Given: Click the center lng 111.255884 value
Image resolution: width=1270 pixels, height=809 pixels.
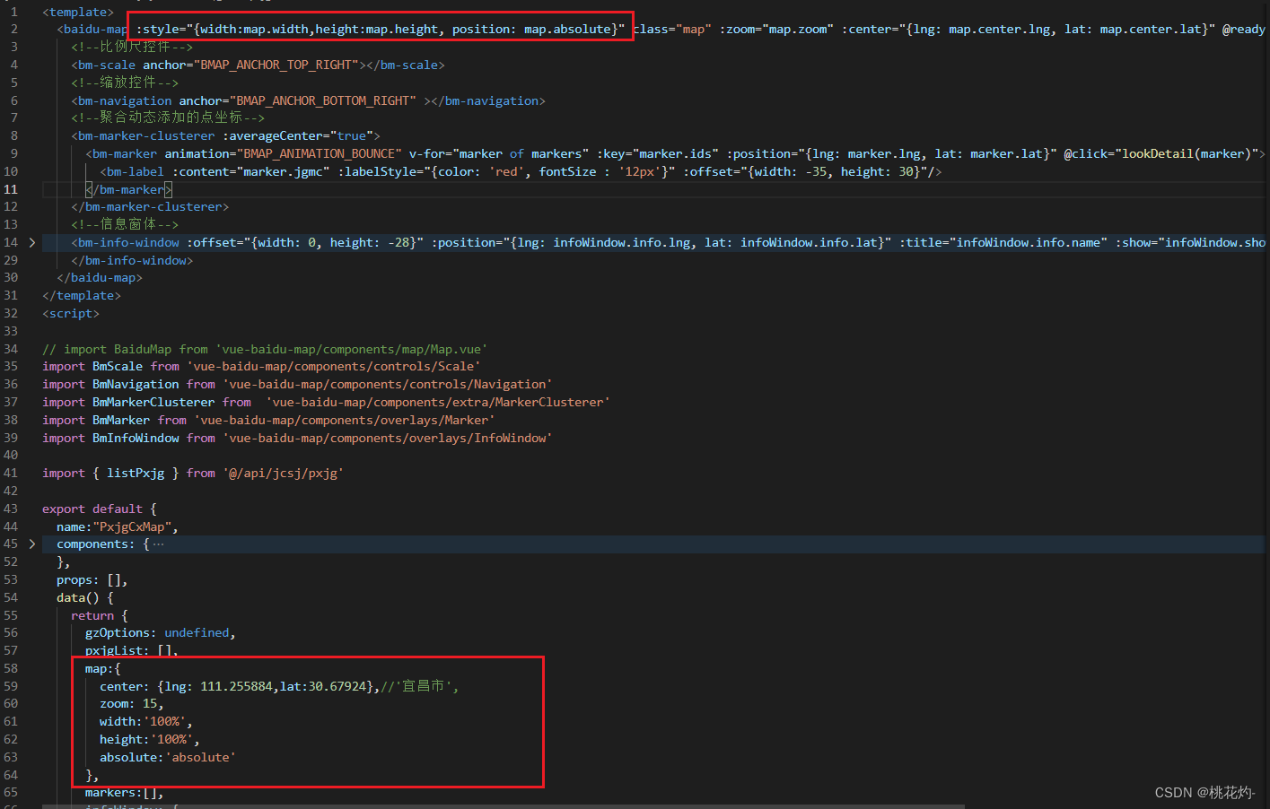Looking at the screenshot, I should click(236, 687).
